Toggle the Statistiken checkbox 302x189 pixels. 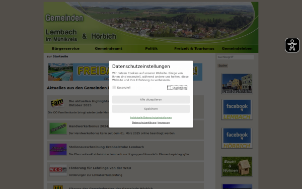click(169, 88)
